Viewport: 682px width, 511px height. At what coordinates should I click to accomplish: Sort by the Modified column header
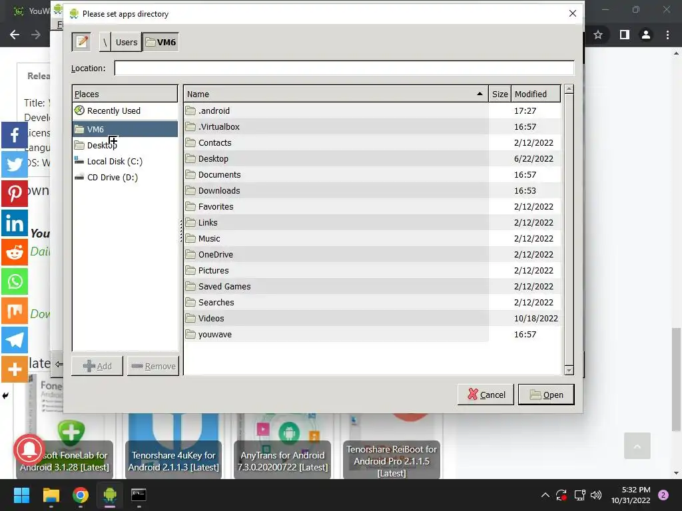coord(536,94)
